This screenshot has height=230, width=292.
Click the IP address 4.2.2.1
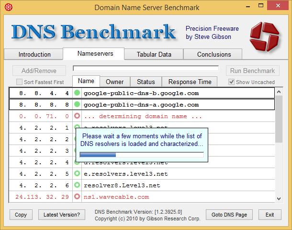(x=44, y=128)
